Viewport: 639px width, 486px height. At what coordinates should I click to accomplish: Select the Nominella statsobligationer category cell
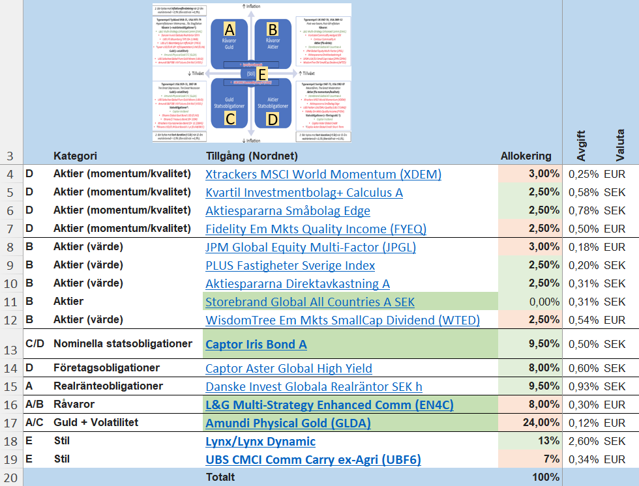[123, 343]
